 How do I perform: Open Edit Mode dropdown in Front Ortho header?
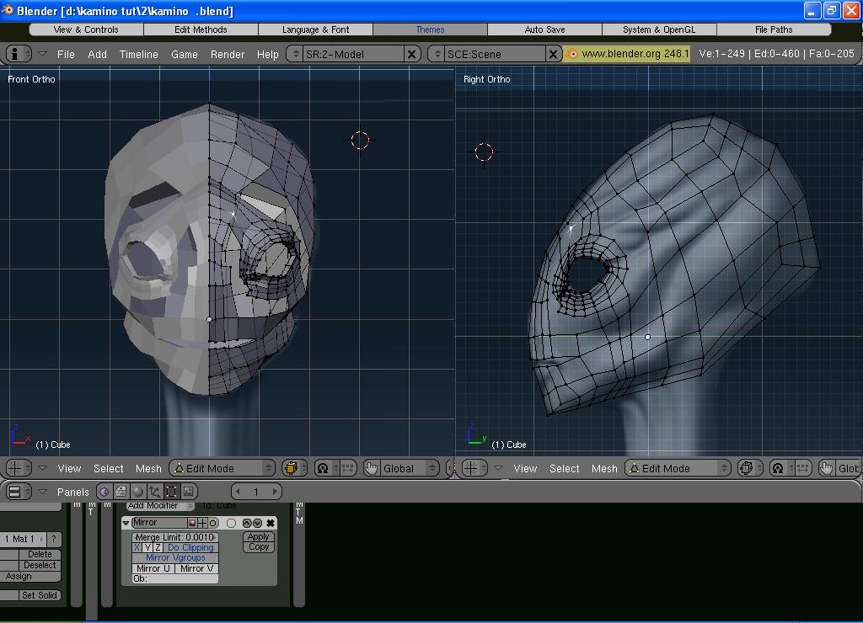(x=222, y=468)
